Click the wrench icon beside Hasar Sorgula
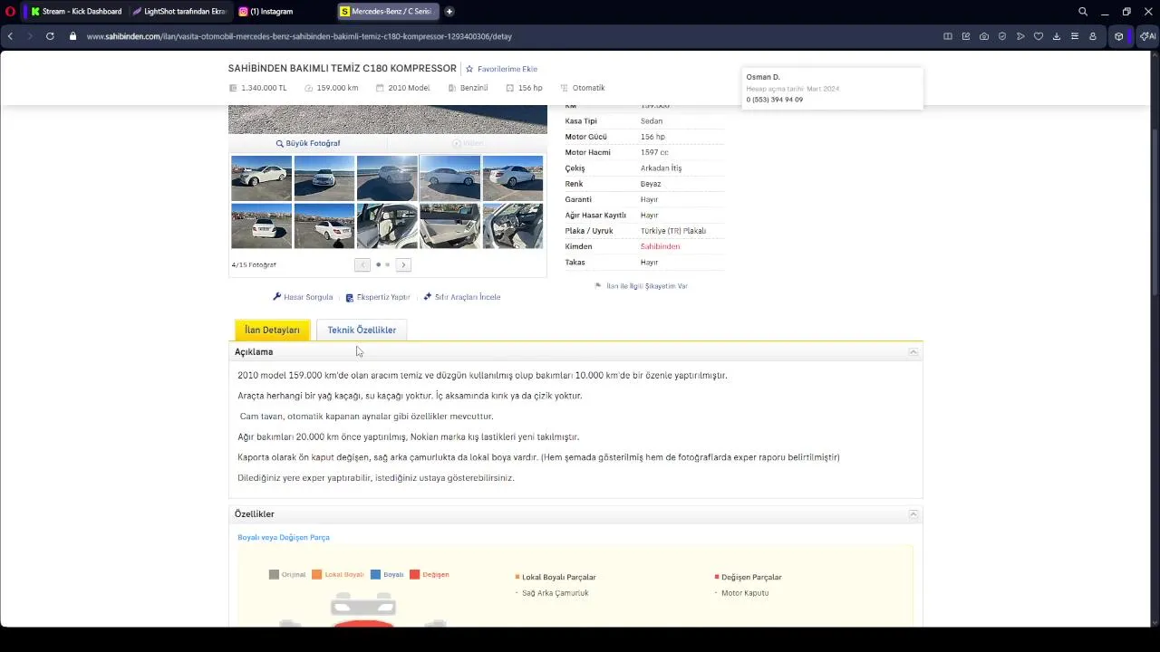 [277, 297]
